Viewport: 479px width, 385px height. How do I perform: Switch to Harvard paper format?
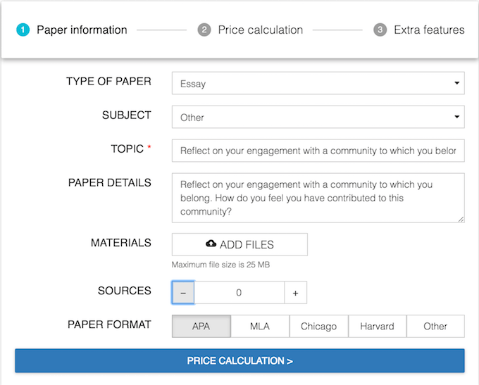[x=377, y=327]
